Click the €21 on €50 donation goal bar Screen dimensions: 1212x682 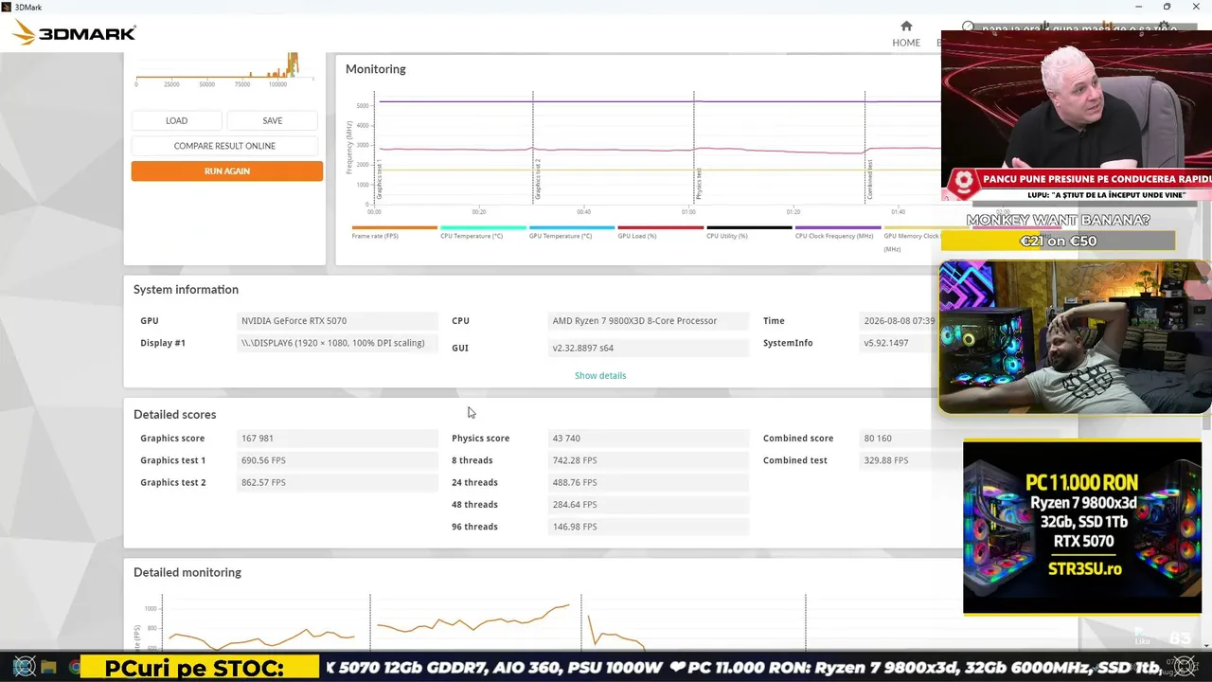(1059, 242)
